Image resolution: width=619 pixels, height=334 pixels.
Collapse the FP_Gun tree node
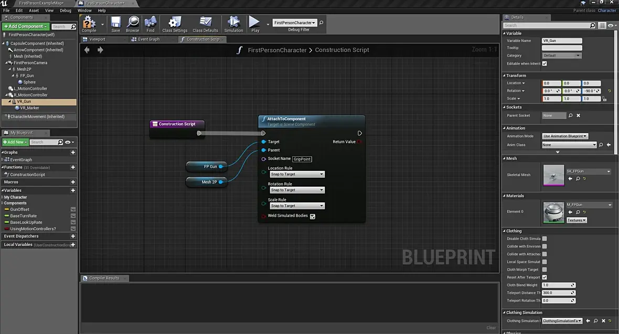click(x=13, y=76)
